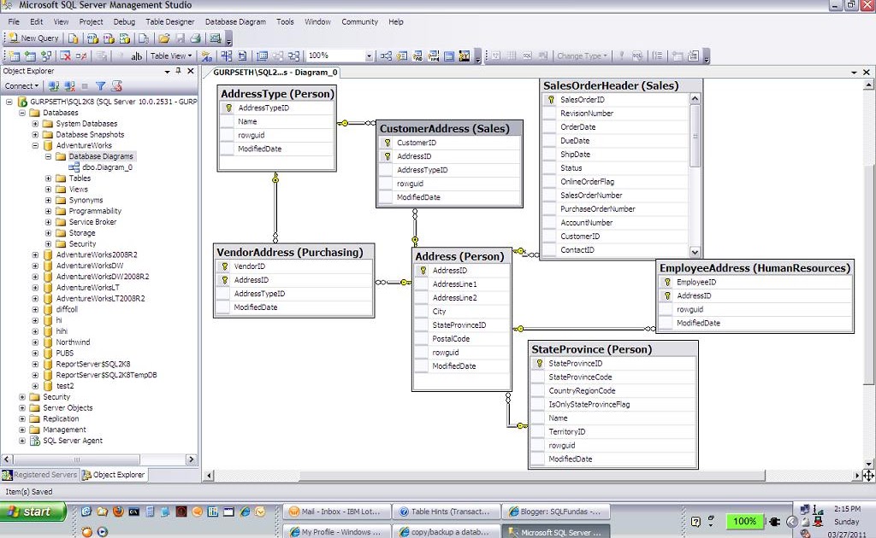
Task: Click the Print icon on the standard toolbar
Action: (197, 39)
